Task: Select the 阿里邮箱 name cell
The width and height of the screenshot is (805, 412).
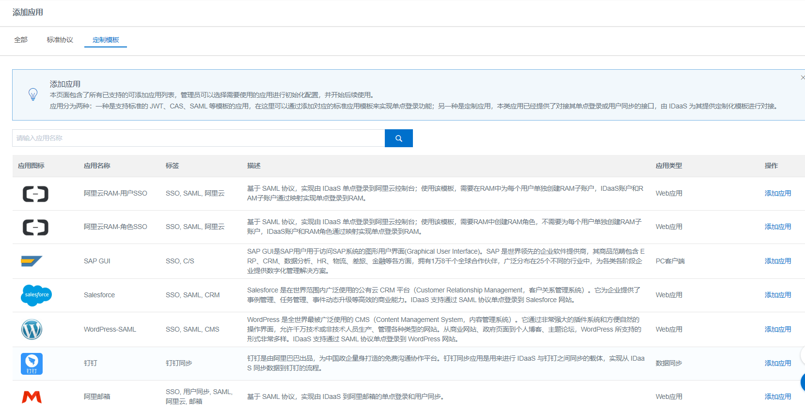Action: pyautogui.click(x=97, y=397)
